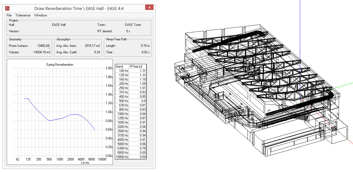Select the 6300 Hz band row
This screenshot has height=172, width=353.
(131, 148)
